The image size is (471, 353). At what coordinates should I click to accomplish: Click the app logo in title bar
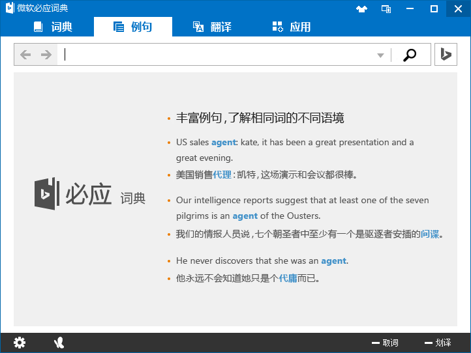10,8
